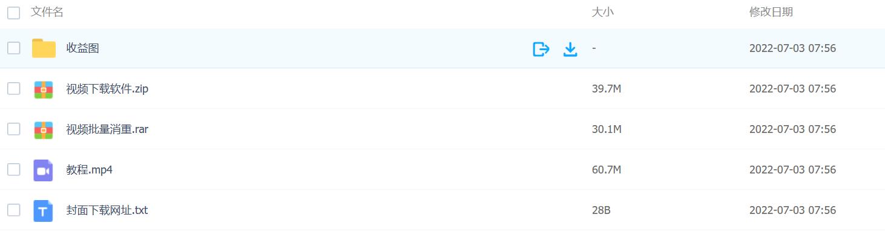Open the yellow 收益图 folder icon
Screen dimensions: 885x246
[x=44, y=48]
